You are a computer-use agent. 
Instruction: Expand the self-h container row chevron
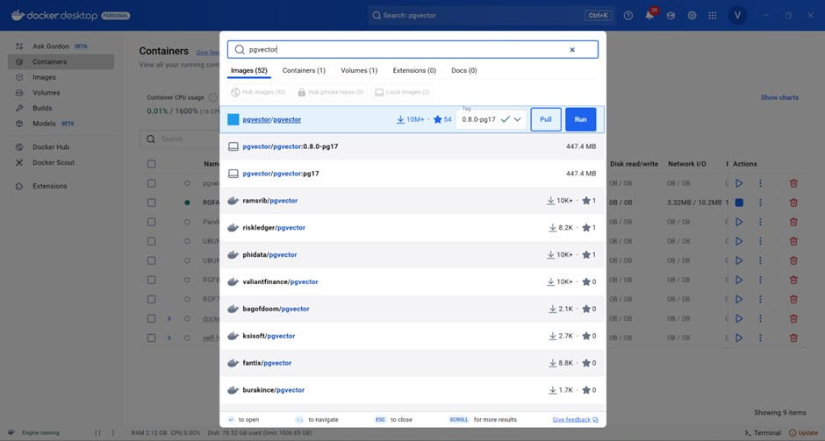click(169, 338)
